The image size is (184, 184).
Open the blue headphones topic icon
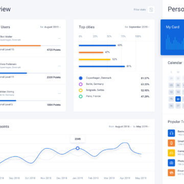pyautogui.click(x=171, y=133)
